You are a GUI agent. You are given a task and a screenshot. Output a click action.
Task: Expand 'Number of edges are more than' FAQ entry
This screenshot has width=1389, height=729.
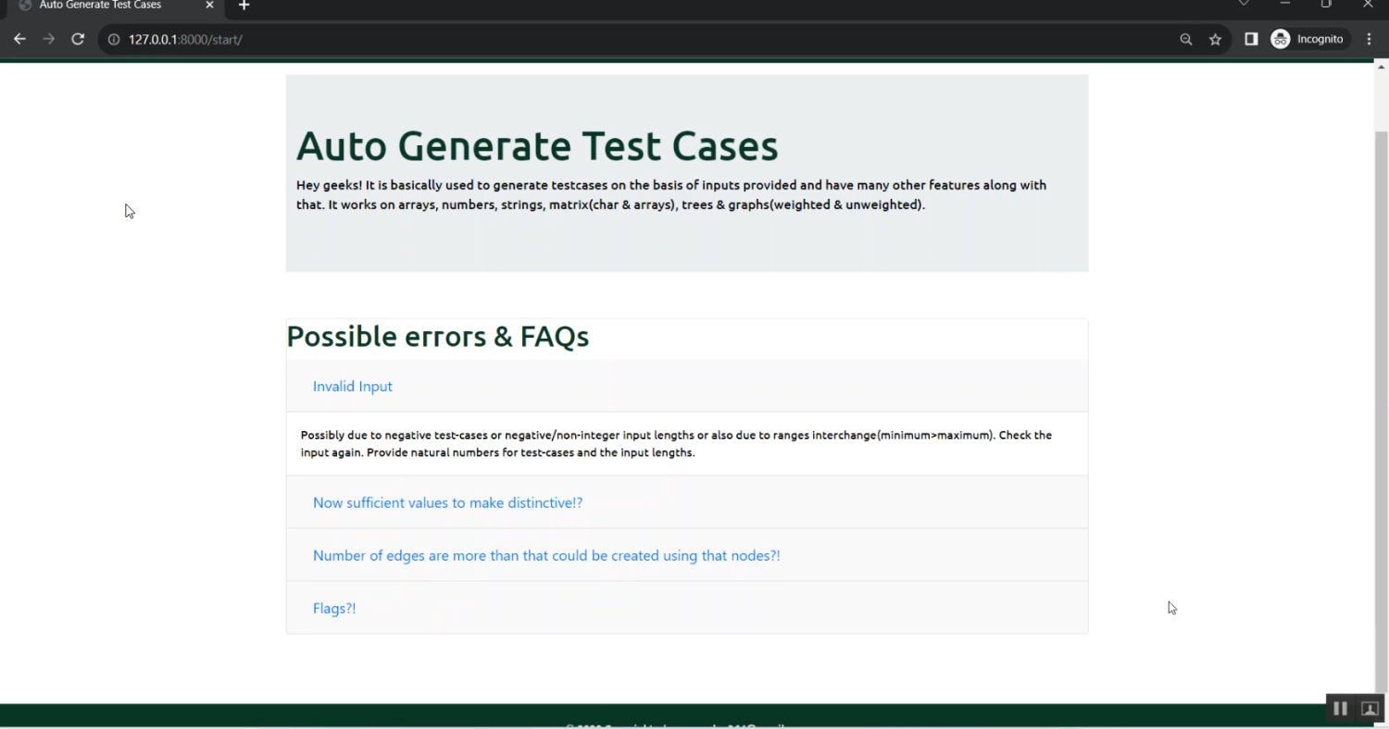pyautogui.click(x=546, y=555)
